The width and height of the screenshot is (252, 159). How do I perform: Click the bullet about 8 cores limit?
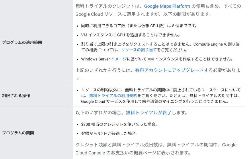click(139, 26)
